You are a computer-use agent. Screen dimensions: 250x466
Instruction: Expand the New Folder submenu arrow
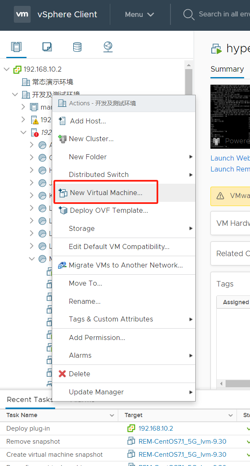click(x=191, y=157)
